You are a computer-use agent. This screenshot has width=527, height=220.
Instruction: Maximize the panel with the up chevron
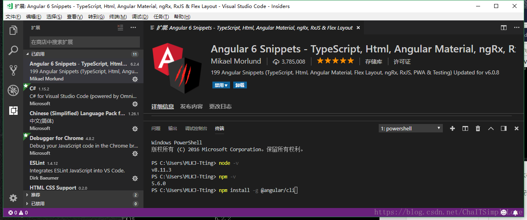click(491, 128)
